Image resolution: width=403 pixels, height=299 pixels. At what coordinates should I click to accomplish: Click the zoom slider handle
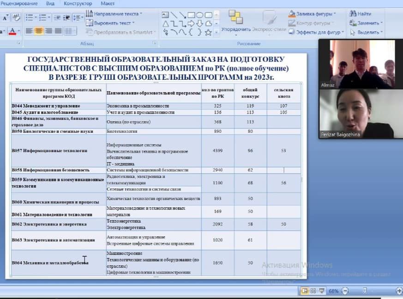[365, 291]
